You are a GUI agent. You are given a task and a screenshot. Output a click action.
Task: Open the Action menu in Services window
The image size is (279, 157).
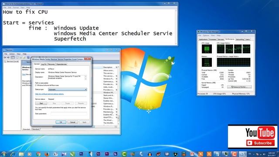(x=12, y=54)
